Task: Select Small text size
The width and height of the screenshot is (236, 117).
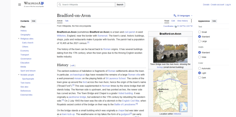Action: tap(199, 32)
